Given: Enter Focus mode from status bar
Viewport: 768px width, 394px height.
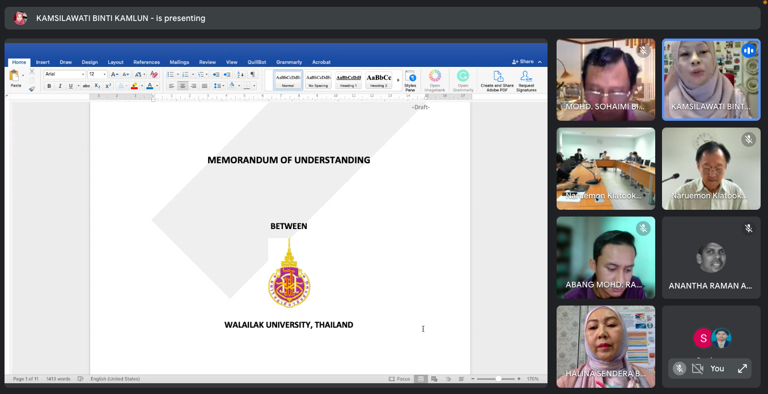Looking at the screenshot, I should pos(400,379).
